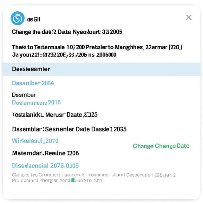The image size is (203, 203).
Task: Select 'TestaiankkL Menusr Daate 2025' row
Action: (55, 115)
